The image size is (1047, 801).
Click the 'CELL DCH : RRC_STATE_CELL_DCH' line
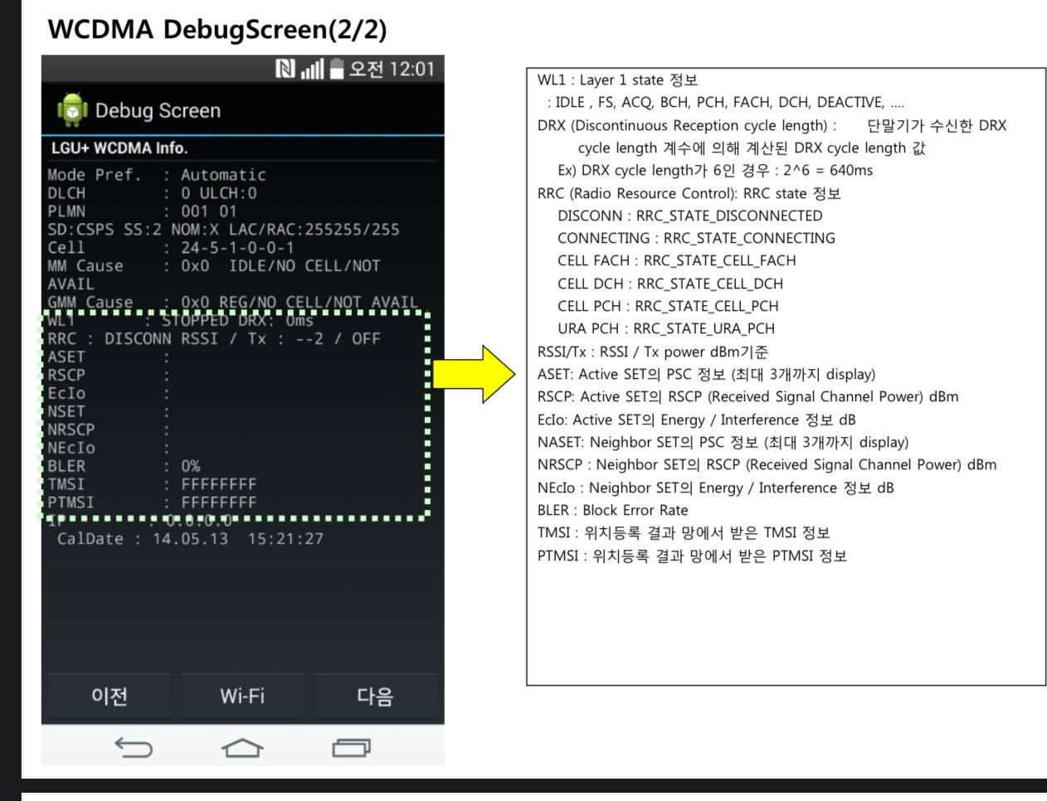670,284
